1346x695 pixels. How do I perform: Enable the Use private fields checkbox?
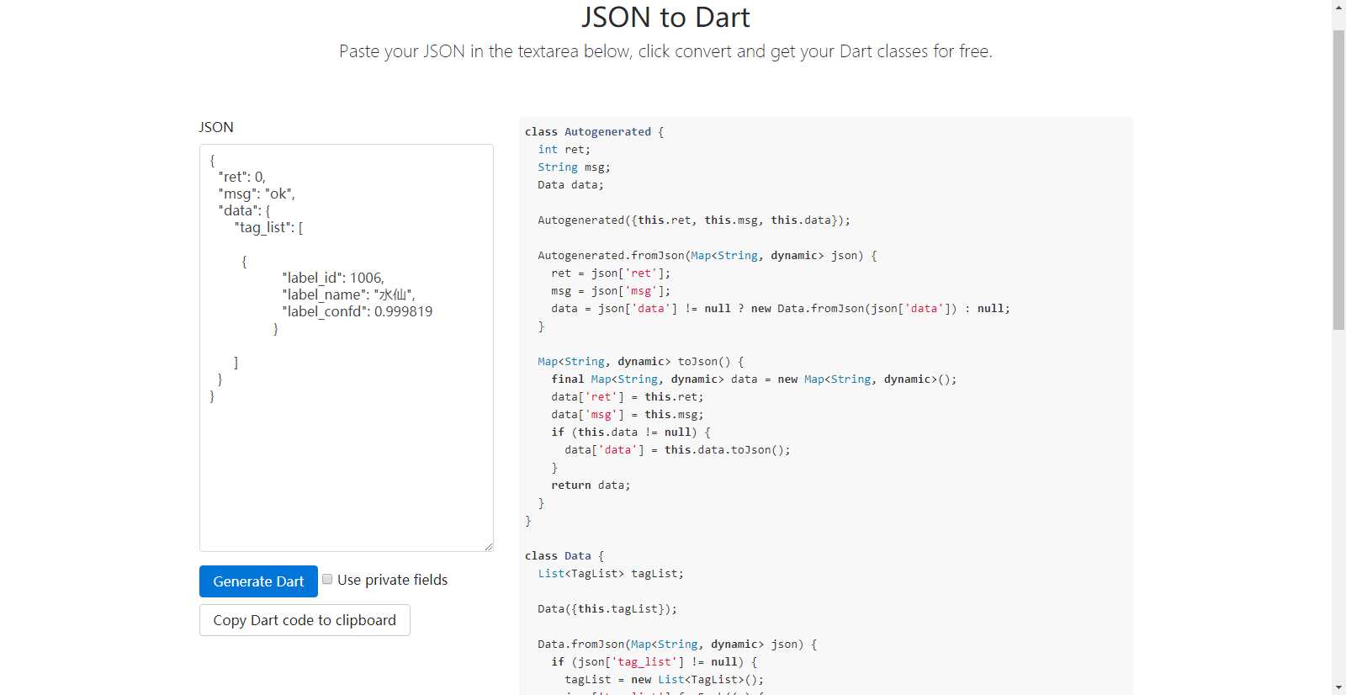[x=327, y=579]
